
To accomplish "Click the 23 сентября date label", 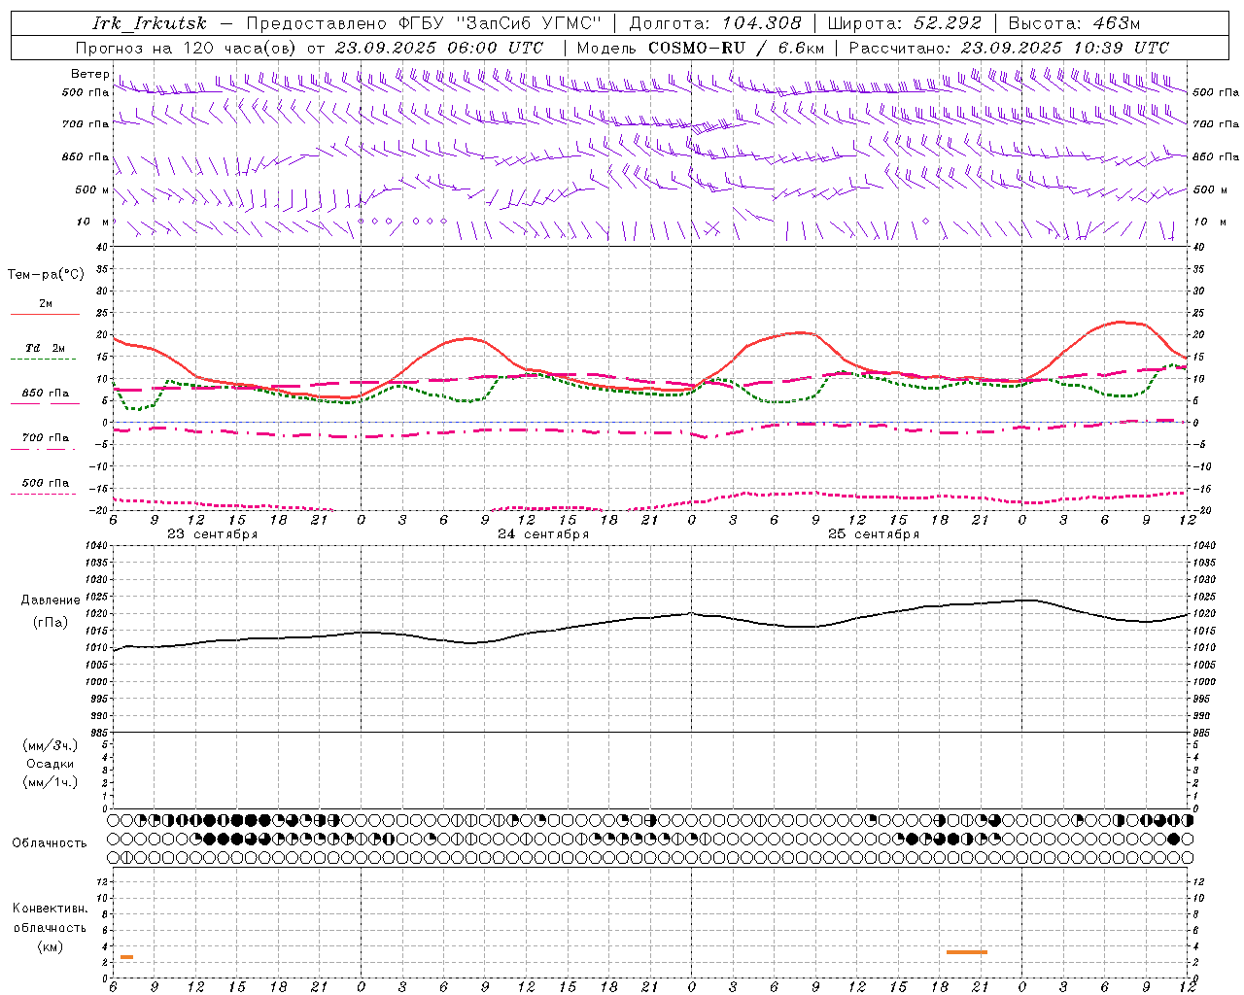I will 213,534.
